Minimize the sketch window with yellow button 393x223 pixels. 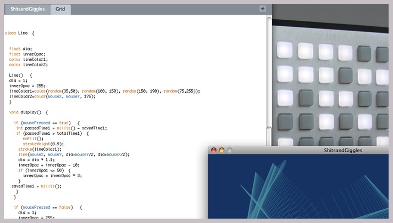(x=222, y=150)
